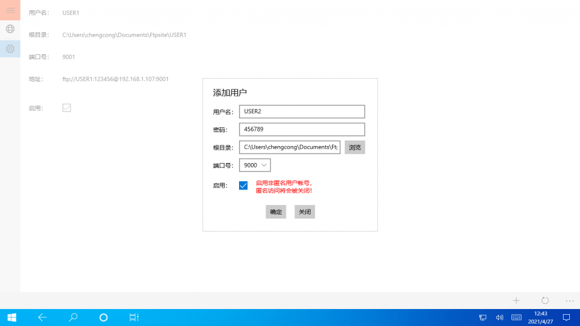The height and width of the screenshot is (326, 580).
Task: Open the hamburger navigation menu
Action: 10,10
